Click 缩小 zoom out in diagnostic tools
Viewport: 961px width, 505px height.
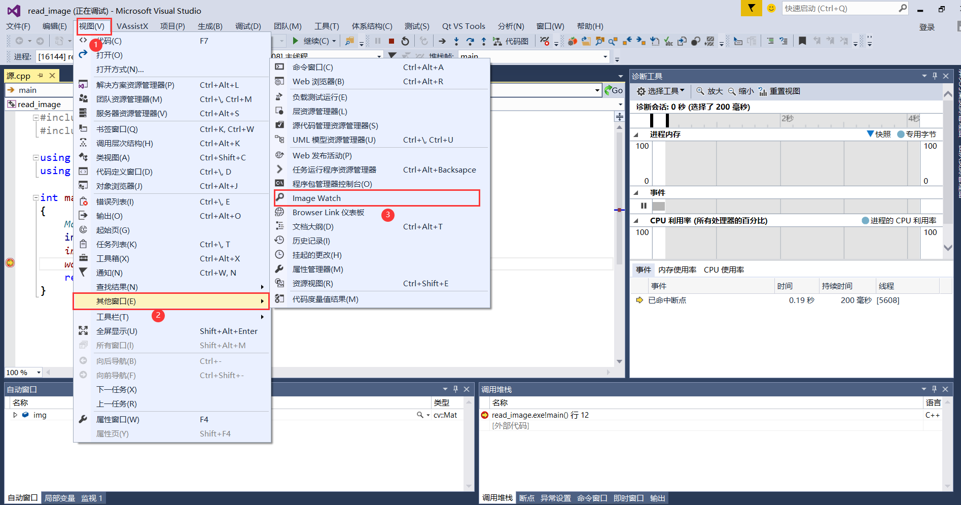click(x=741, y=91)
